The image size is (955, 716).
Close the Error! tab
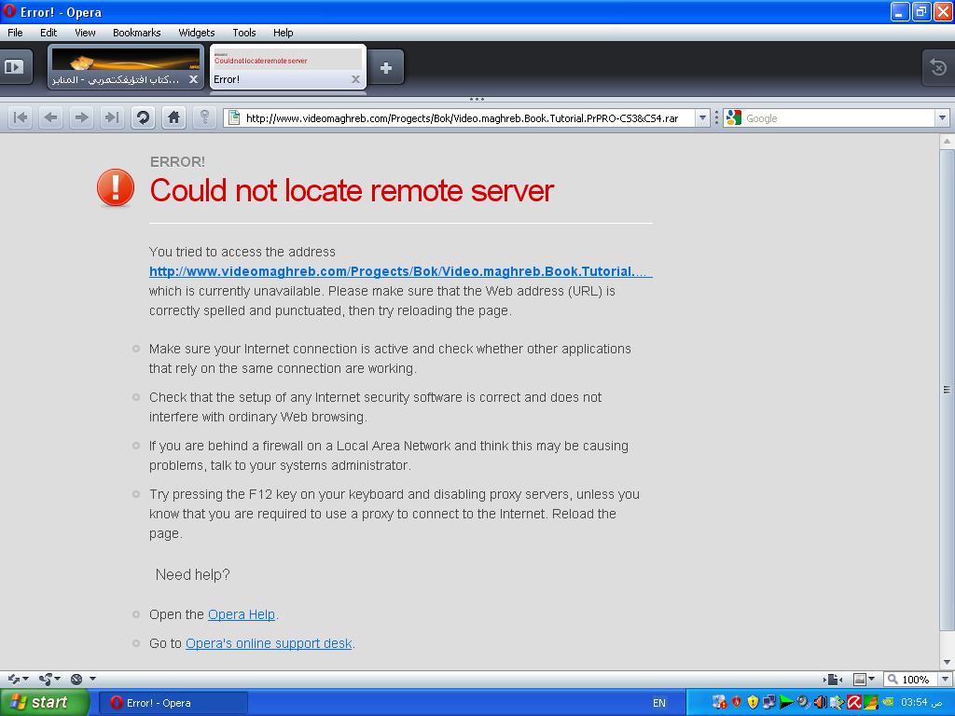(x=355, y=79)
